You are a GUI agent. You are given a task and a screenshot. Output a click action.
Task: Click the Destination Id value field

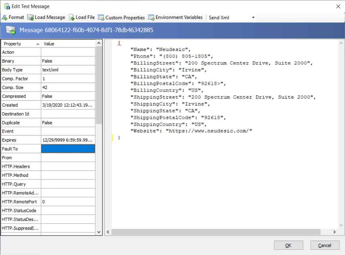pyautogui.click(x=68, y=114)
